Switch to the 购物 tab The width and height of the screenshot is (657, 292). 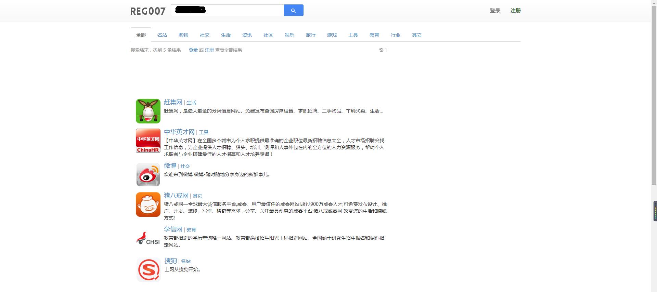tap(183, 35)
